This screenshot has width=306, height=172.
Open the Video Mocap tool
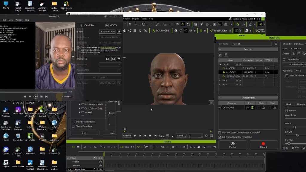[260, 31]
